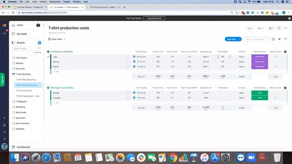Open automations counter icon in header
The height and width of the screenshot is (164, 292).
click(x=261, y=28)
